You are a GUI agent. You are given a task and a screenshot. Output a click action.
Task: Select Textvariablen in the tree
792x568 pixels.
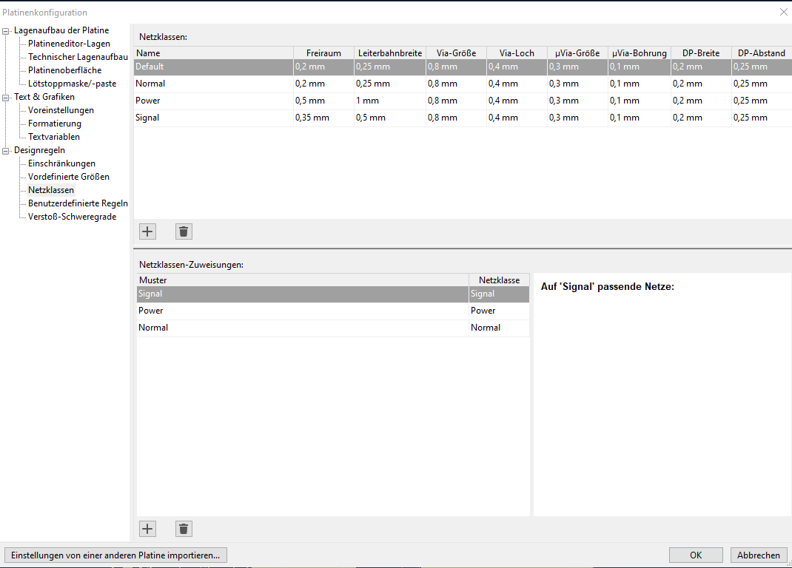(54, 136)
